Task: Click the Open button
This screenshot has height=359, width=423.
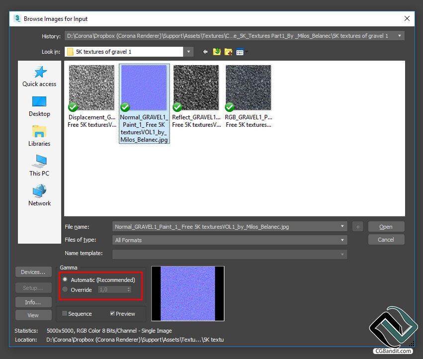Action: [x=386, y=227]
